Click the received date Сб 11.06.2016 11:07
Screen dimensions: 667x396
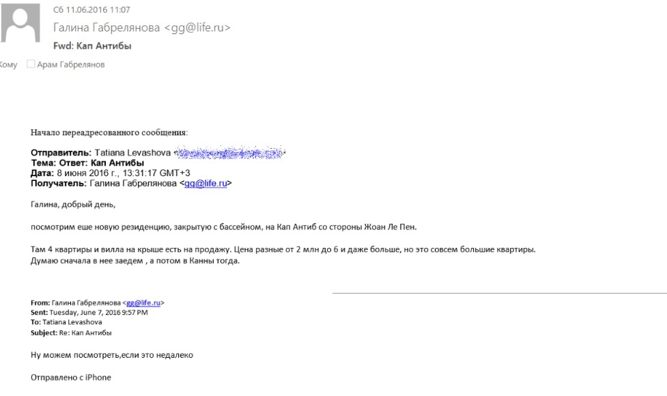(82, 10)
